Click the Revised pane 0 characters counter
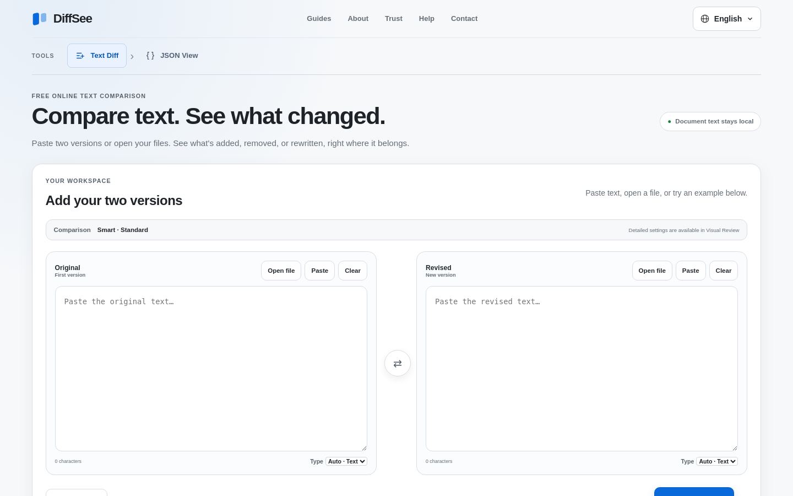The image size is (793, 496). pos(439,461)
